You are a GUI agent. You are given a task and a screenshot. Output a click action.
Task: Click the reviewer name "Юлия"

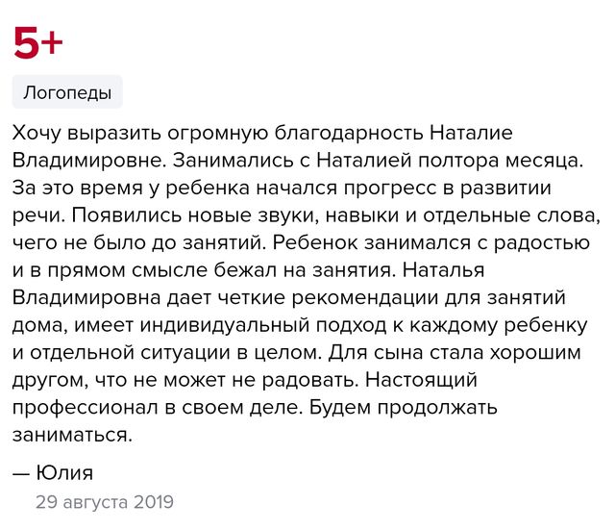click(64, 472)
